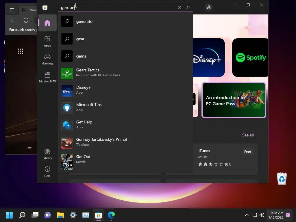Open Genndy Tartakovsky's Primal TV show

[125, 143]
